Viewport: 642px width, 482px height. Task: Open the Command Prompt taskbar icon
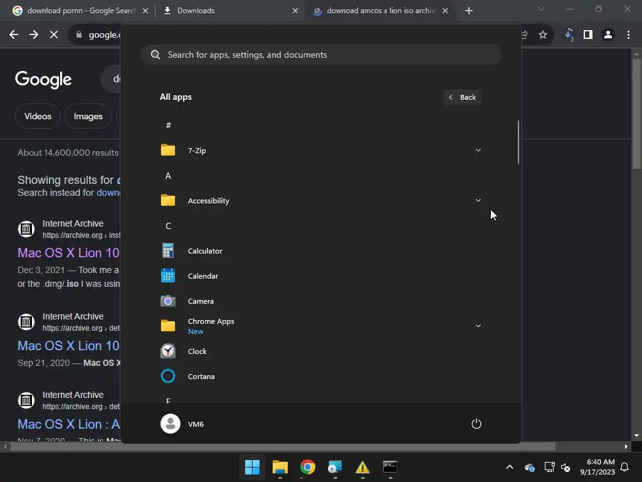click(390, 467)
